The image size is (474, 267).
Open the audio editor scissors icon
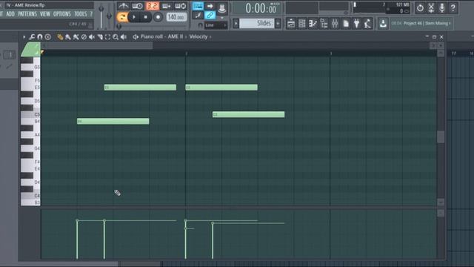coord(431,8)
